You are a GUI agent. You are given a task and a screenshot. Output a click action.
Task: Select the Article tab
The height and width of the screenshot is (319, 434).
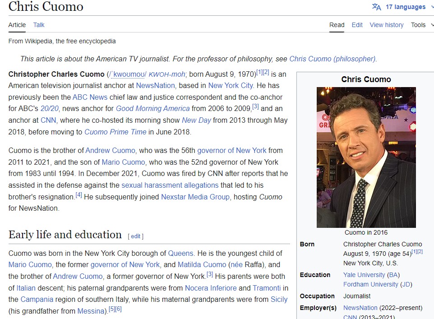tap(17, 25)
